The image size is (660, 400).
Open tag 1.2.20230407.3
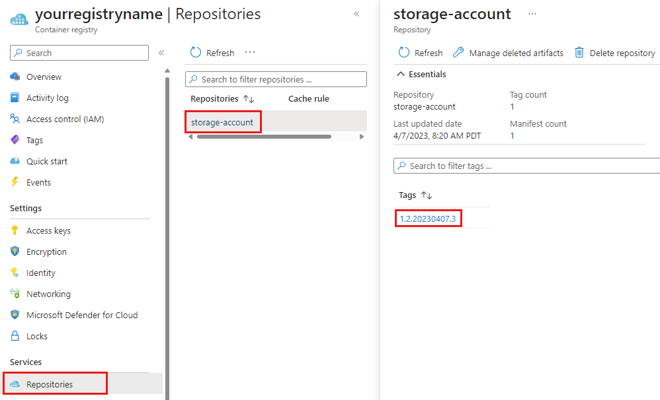coord(428,218)
